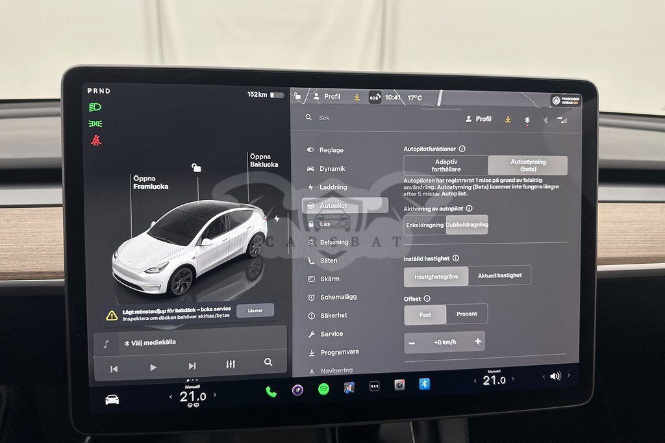Decrease passenger temperature with left chevron
The height and width of the screenshot is (443, 665).
[x=473, y=381]
